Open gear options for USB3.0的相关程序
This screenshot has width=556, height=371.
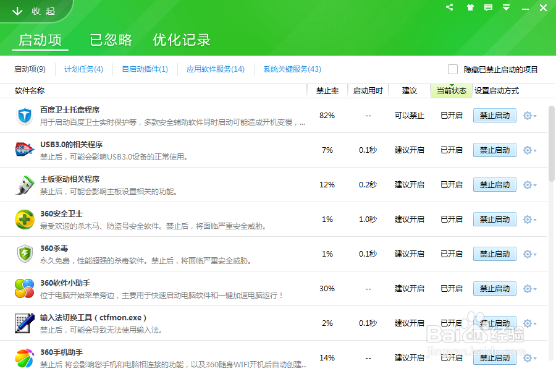pos(530,150)
